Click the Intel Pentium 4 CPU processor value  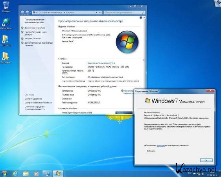108,66
